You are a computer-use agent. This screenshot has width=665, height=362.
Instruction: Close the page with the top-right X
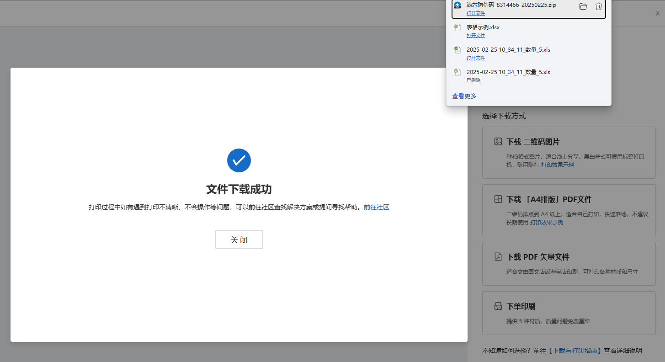658,13
